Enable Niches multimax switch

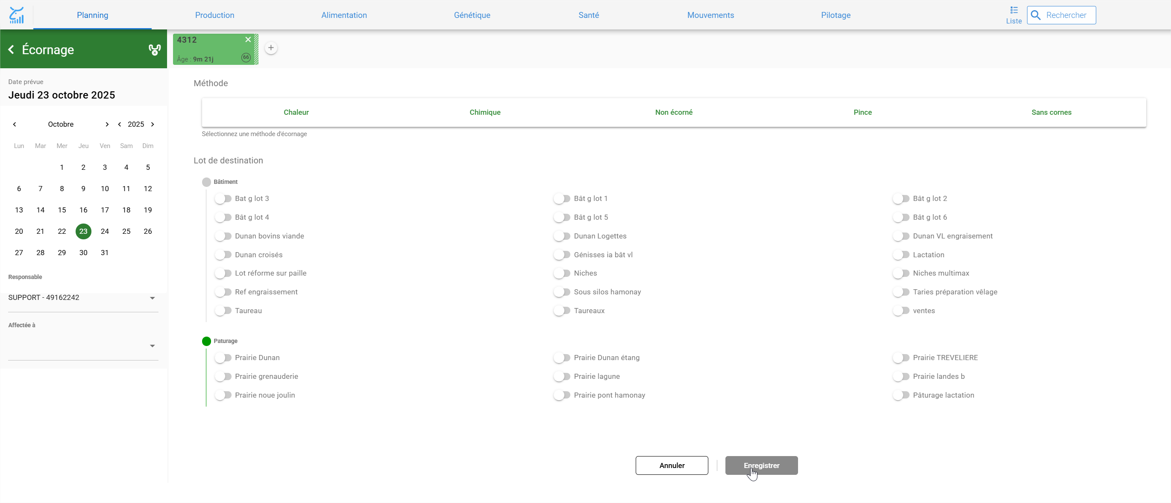click(x=901, y=273)
